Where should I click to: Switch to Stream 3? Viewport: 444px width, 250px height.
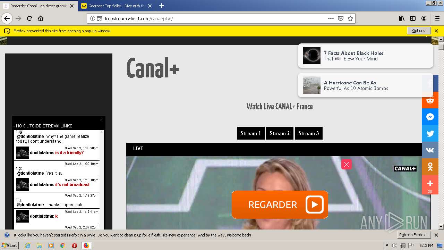point(309,133)
